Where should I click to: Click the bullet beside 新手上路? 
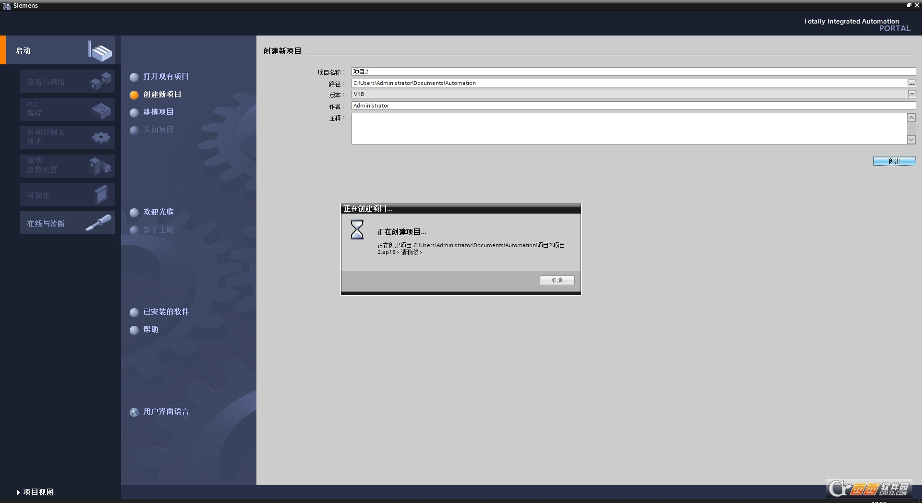point(134,230)
